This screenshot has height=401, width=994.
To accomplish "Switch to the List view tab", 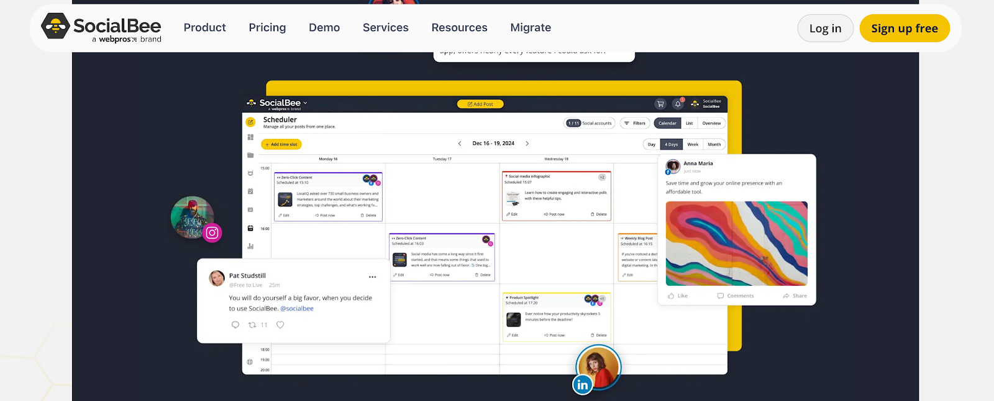I will click(689, 123).
